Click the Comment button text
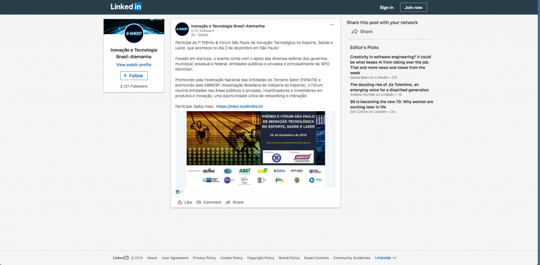 point(212,202)
